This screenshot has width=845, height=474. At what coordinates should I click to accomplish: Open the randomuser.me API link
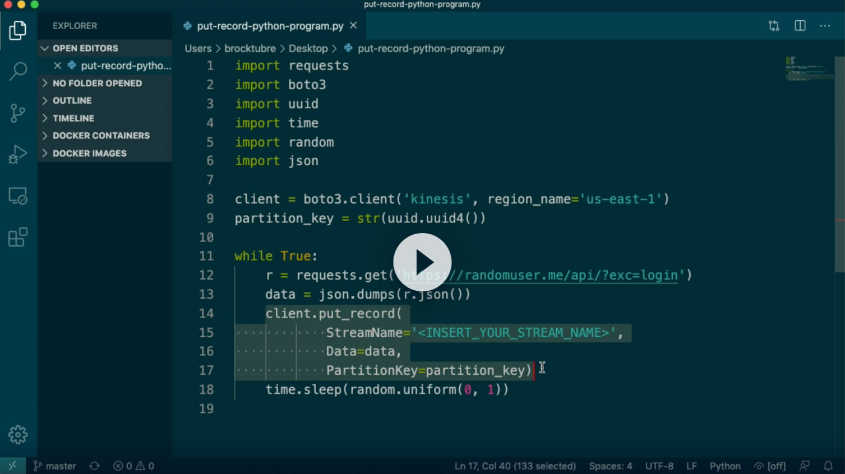(541, 275)
